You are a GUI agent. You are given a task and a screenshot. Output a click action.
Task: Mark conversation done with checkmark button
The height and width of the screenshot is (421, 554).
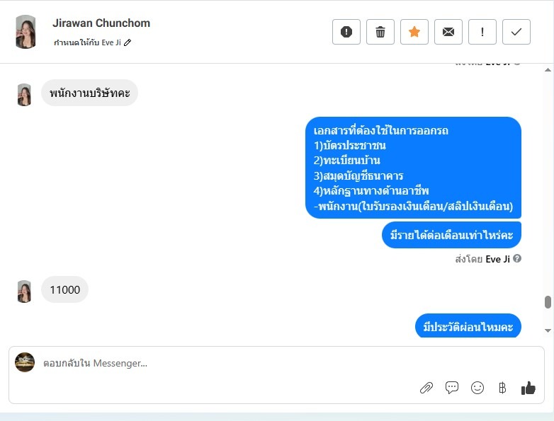click(516, 32)
